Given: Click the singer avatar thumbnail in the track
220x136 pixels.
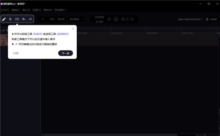Looking at the screenshot, I should (x=4, y=40).
